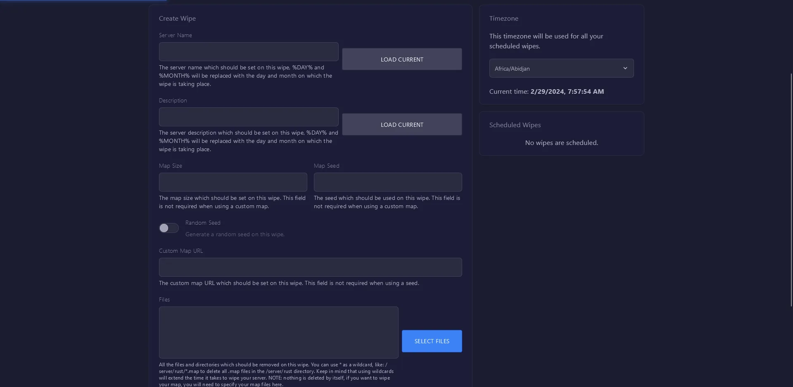Load current server name
The height and width of the screenshot is (387, 793).
(401, 59)
